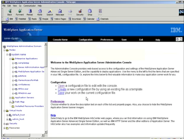Open the View menu
184x139 pixels.
(x=15, y=6)
